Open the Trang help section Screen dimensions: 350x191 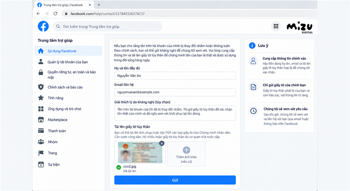pos(52,153)
